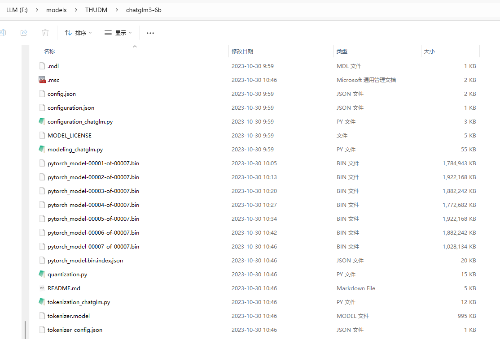
Task: Expand chevron after LLM (F:) breadcrumb
Action: click(37, 10)
